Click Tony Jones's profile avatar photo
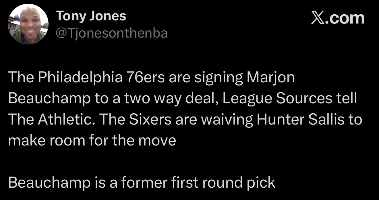 (x=28, y=24)
